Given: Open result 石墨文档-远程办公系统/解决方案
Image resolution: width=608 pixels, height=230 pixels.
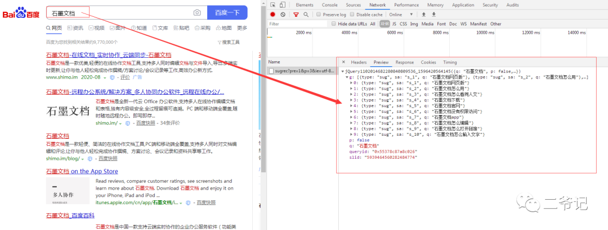Looking at the screenshot, I should coord(135,91).
